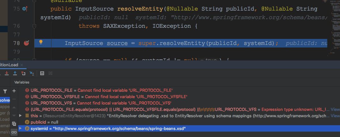The width and height of the screenshot is (340, 137).
Task: Click the Duplicate Watch copy icon
Action: (14, 124)
